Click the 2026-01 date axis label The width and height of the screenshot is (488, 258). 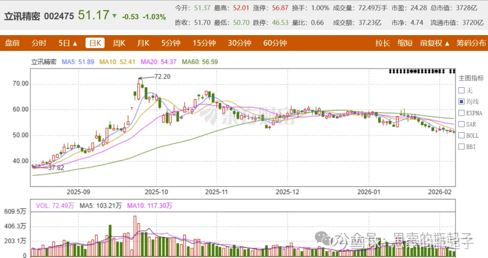369,192
